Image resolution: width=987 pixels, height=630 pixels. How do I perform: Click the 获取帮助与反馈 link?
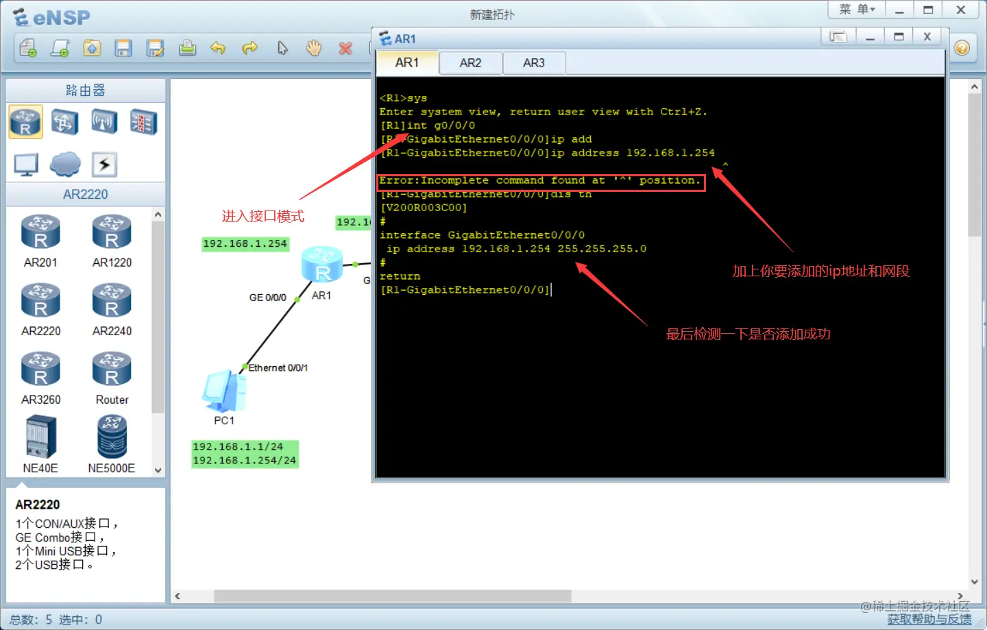pyautogui.click(x=929, y=619)
